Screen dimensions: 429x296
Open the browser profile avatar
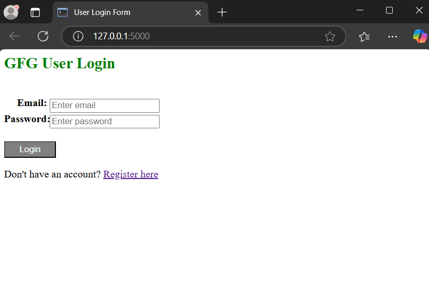(x=11, y=12)
